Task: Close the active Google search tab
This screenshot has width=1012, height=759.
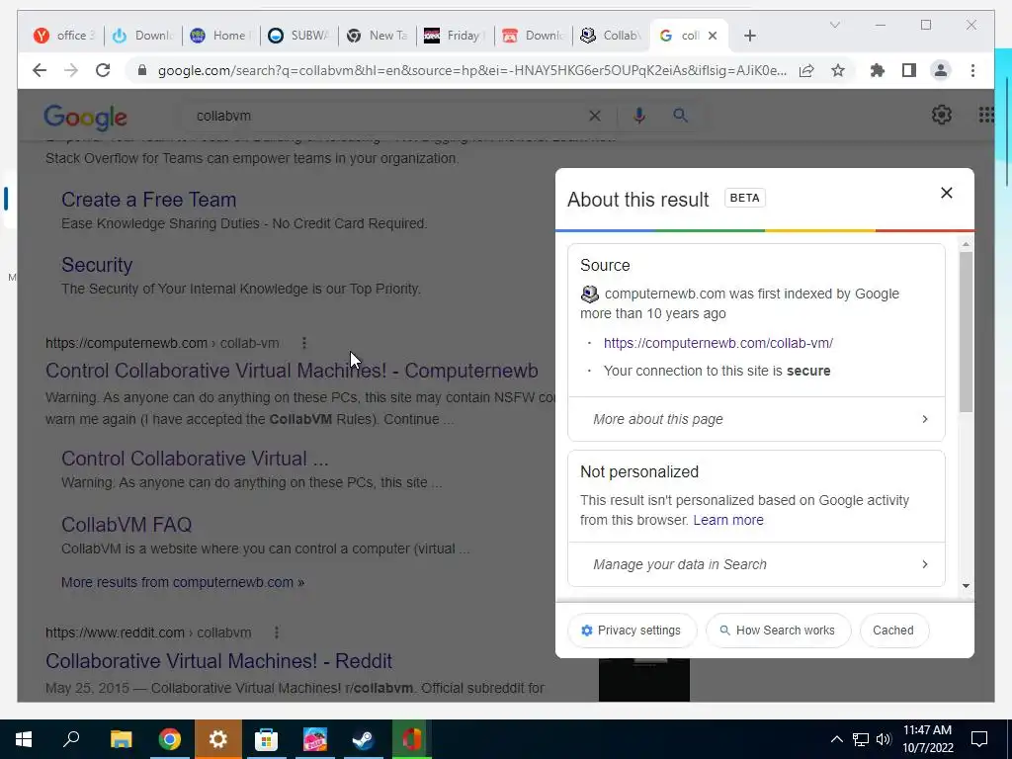Action: 713,36
